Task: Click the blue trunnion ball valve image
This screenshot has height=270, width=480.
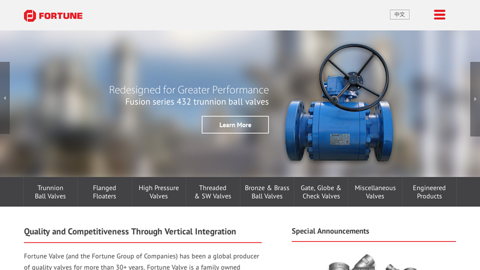Action: click(x=339, y=103)
